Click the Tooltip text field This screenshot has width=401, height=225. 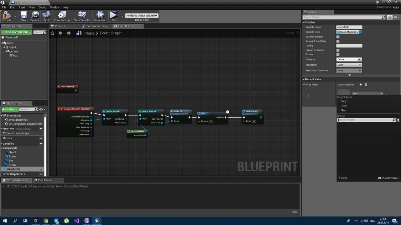tap(349, 46)
